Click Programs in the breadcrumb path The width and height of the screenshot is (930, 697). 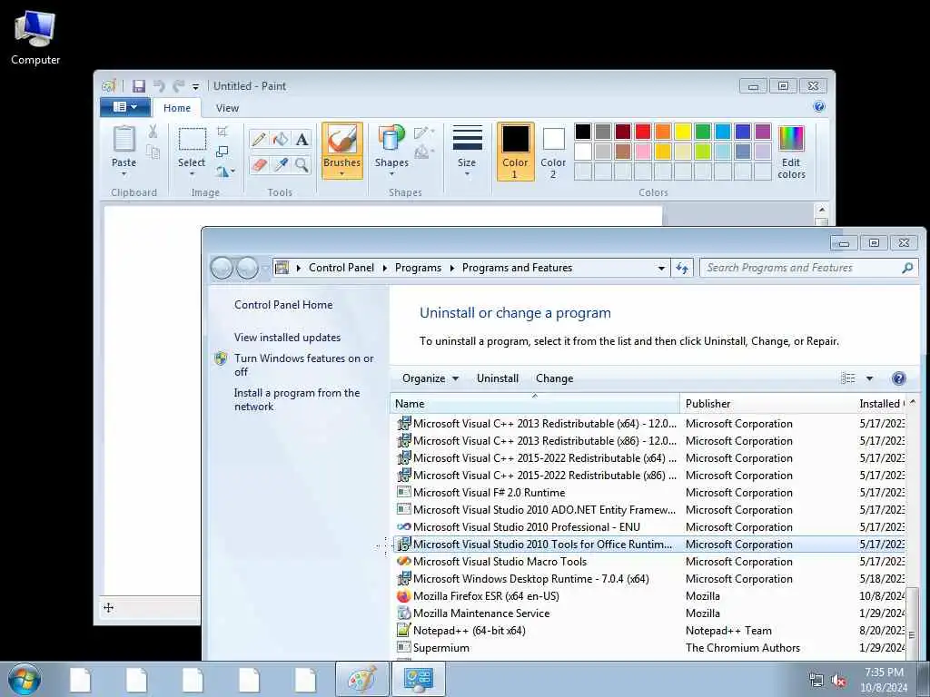coord(418,268)
